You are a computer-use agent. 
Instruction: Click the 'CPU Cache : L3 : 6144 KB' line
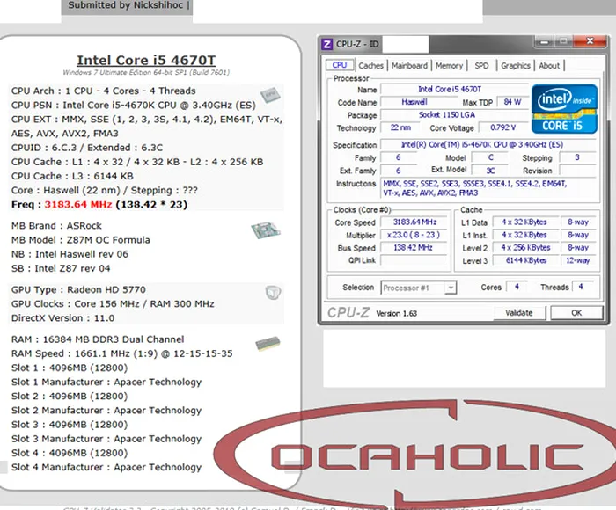pyautogui.click(x=72, y=176)
